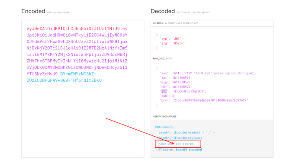Edit the "exp" value 1611670576
The image size is (302, 163).
pos(182,83)
